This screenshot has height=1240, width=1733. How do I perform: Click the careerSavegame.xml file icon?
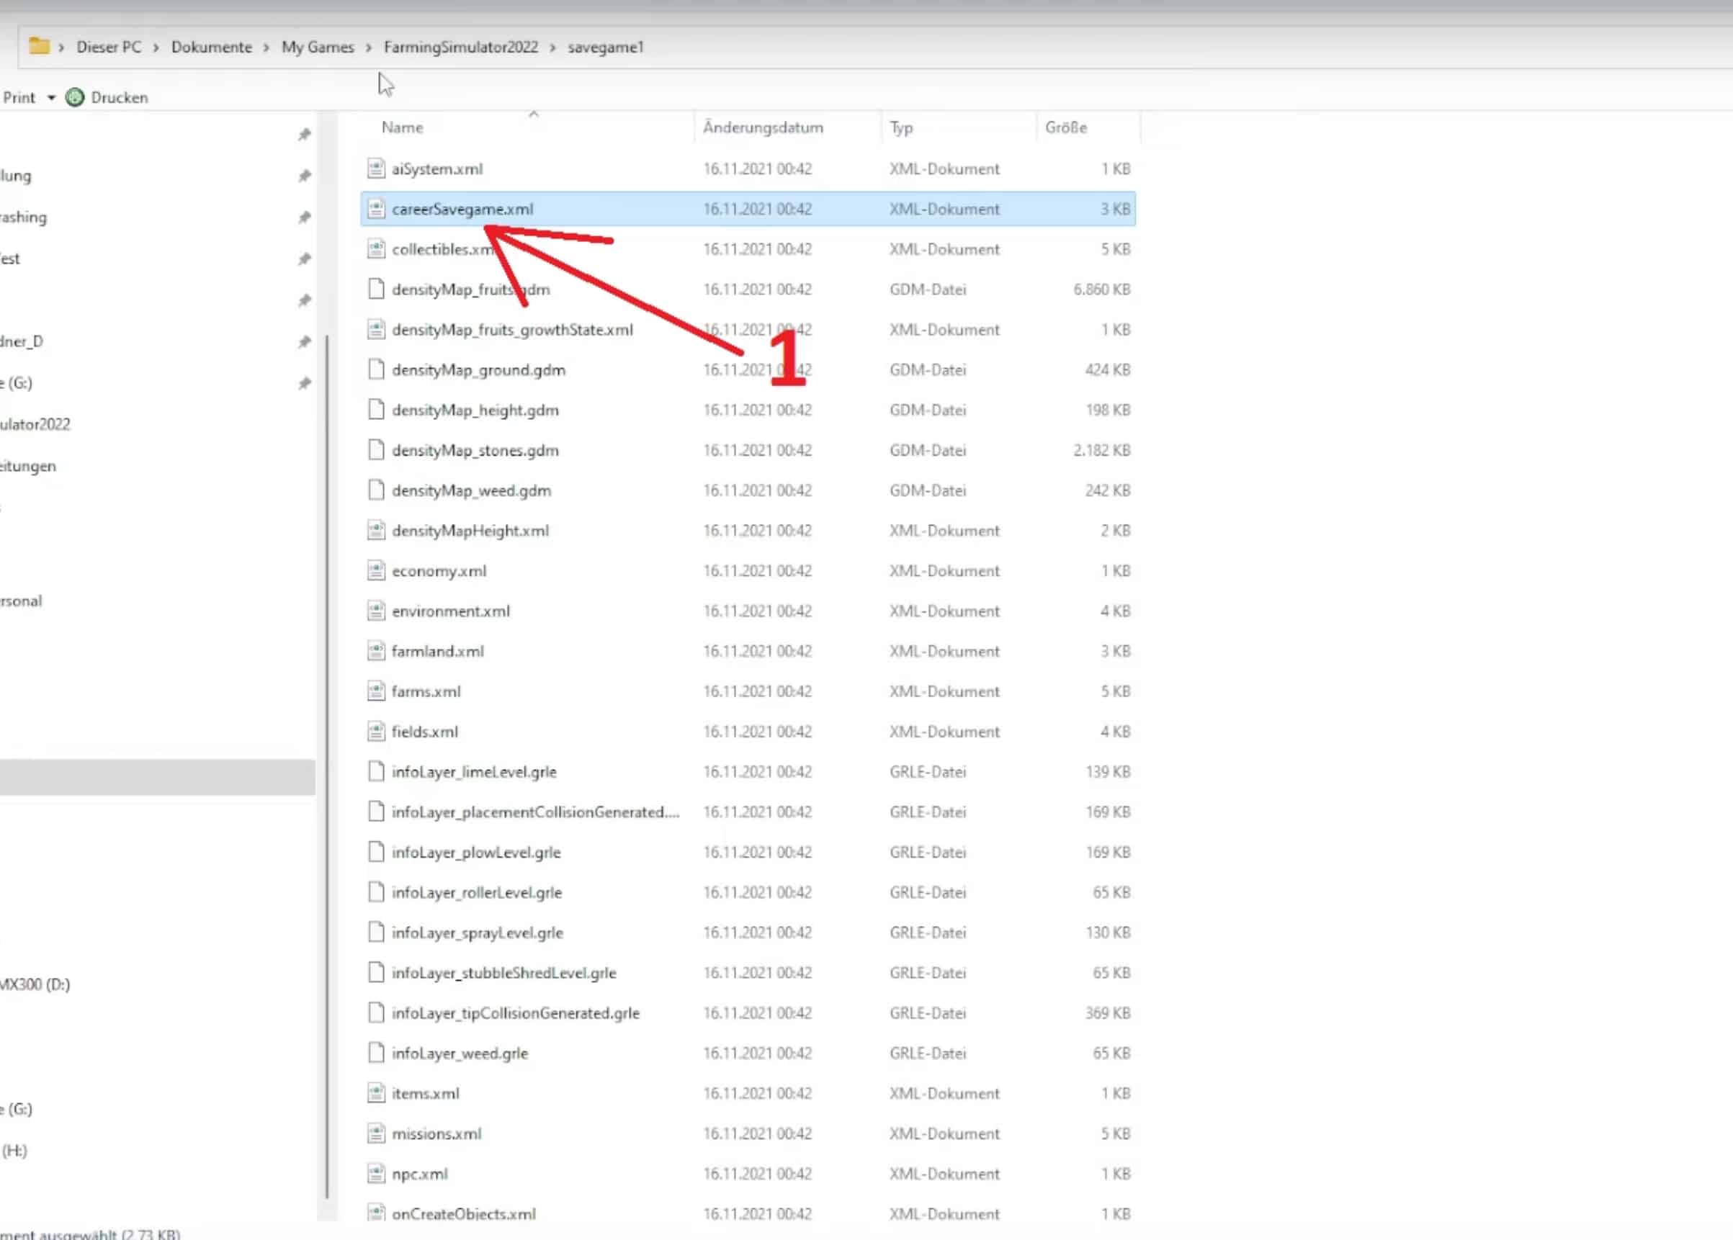tap(376, 208)
